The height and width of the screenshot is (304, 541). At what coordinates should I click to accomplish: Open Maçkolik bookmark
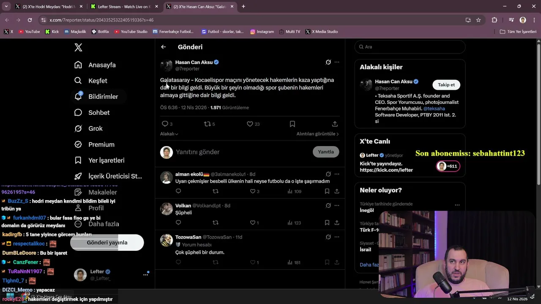[75, 32]
